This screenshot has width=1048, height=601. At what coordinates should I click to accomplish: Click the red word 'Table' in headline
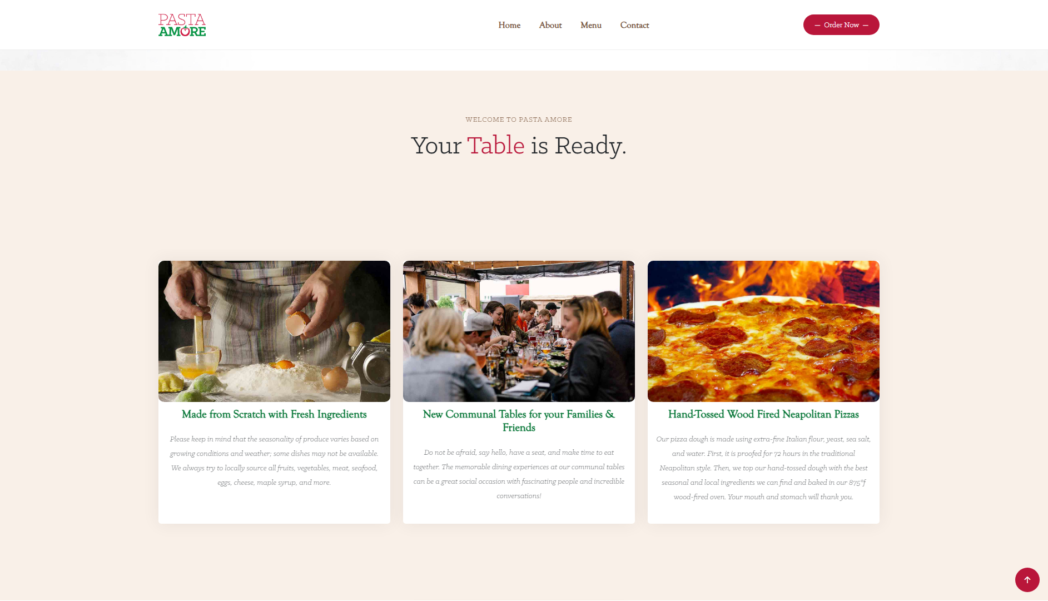coord(496,146)
